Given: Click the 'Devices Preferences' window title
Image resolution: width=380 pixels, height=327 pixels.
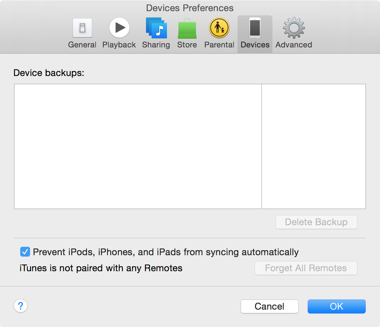Looking at the screenshot, I should coord(190,8).
